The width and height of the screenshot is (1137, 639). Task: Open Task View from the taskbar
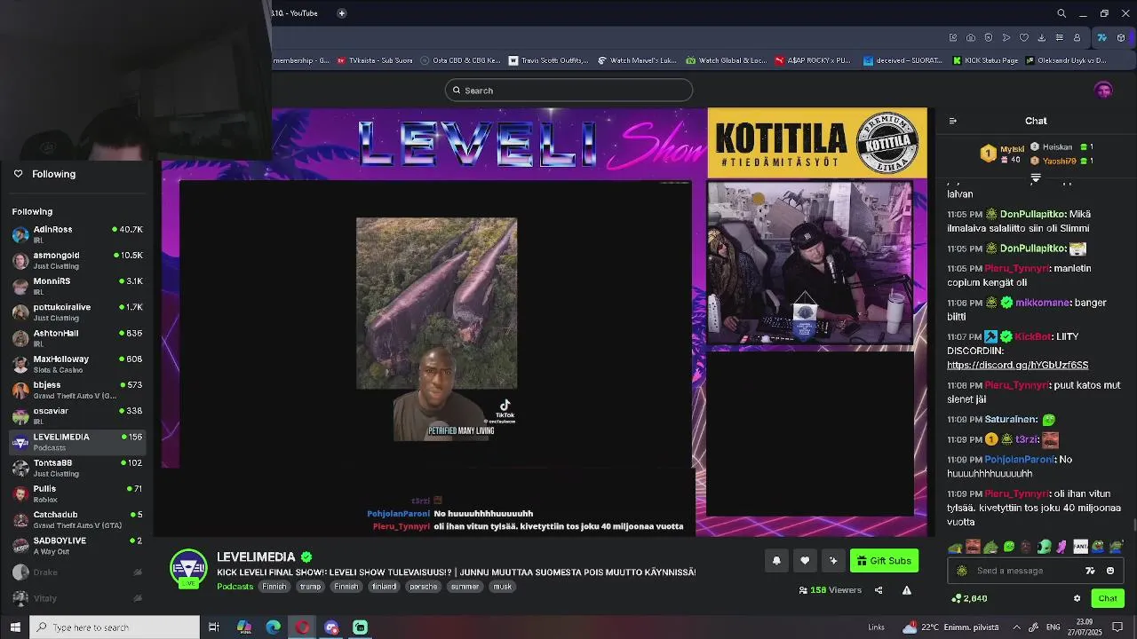(214, 627)
